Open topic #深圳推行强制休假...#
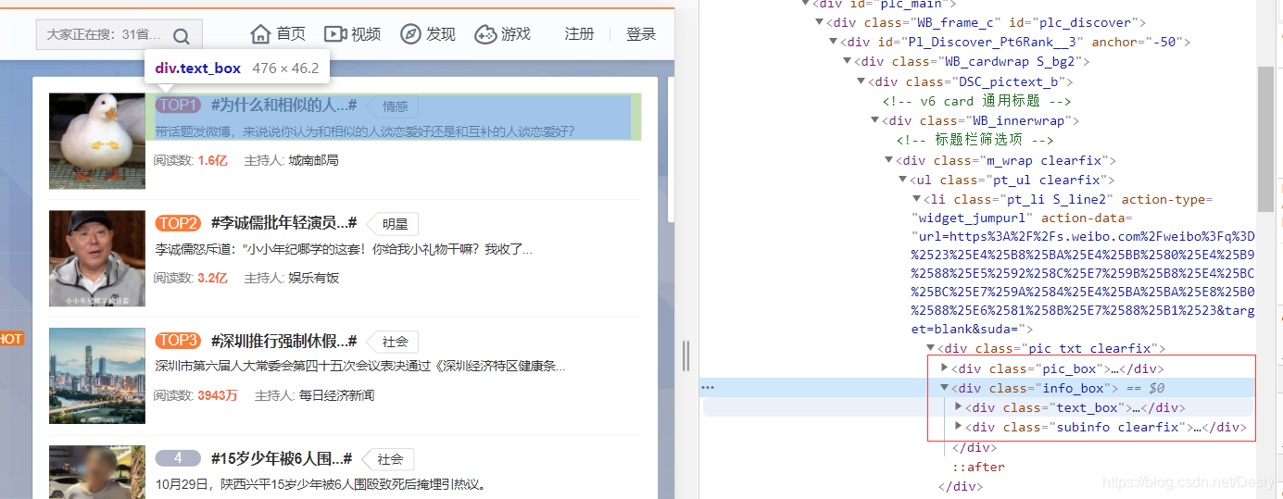 (283, 340)
